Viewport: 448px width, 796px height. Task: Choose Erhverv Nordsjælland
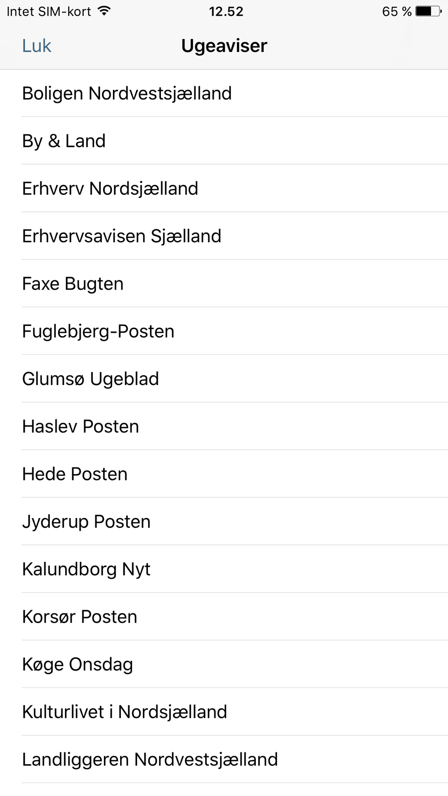tap(110, 188)
